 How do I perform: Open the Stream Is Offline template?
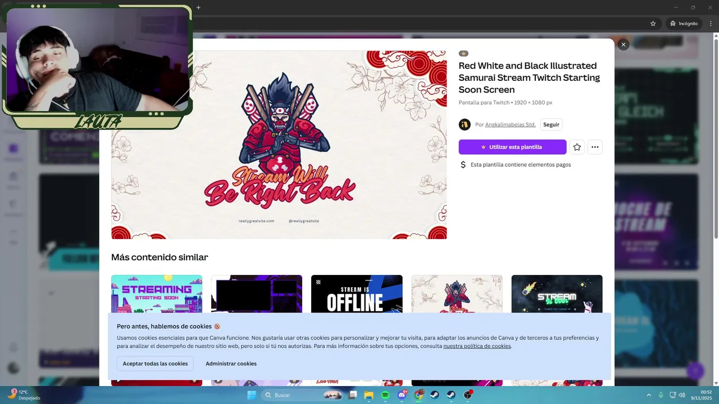(x=357, y=294)
